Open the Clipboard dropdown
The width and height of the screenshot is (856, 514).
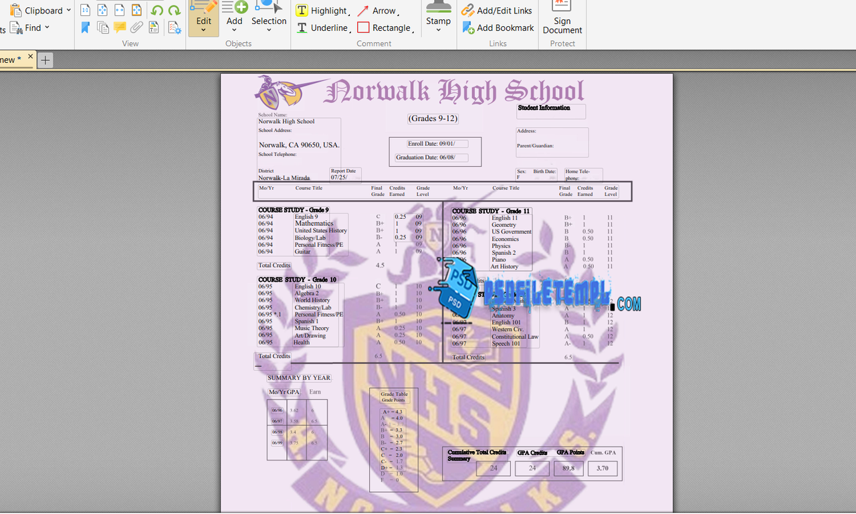[40, 11]
